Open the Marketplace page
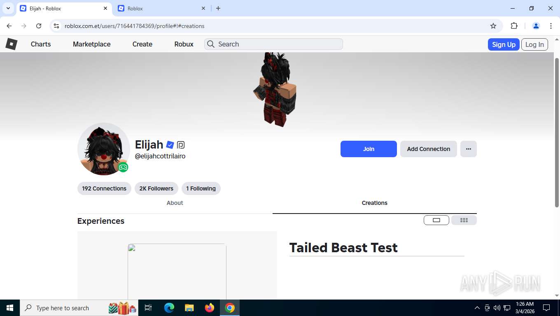This screenshot has height=316, width=560. (91, 44)
